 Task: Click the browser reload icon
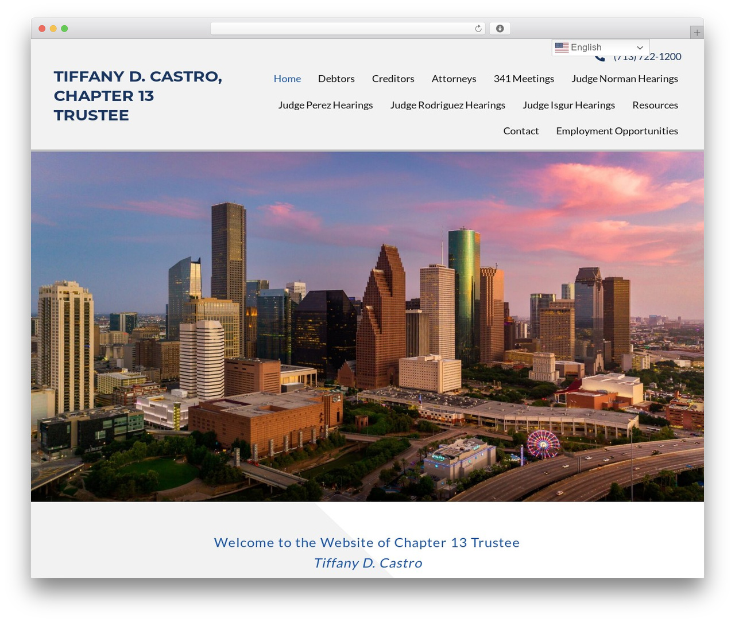478,29
